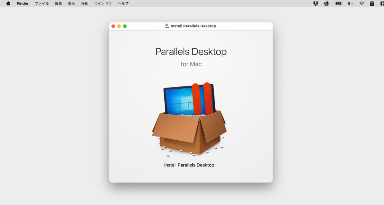Open the 移動 menu
Screen dimensions: 384x205
click(85, 3)
